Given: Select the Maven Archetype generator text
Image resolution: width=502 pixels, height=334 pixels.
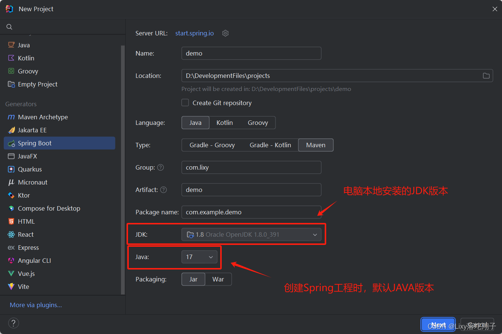Looking at the screenshot, I should 43,117.
